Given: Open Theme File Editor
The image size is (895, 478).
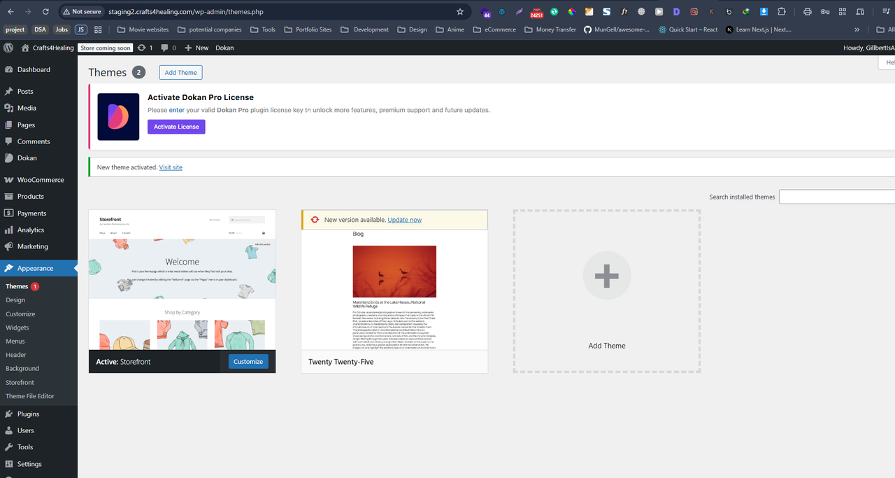Looking at the screenshot, I should (30, 396).
